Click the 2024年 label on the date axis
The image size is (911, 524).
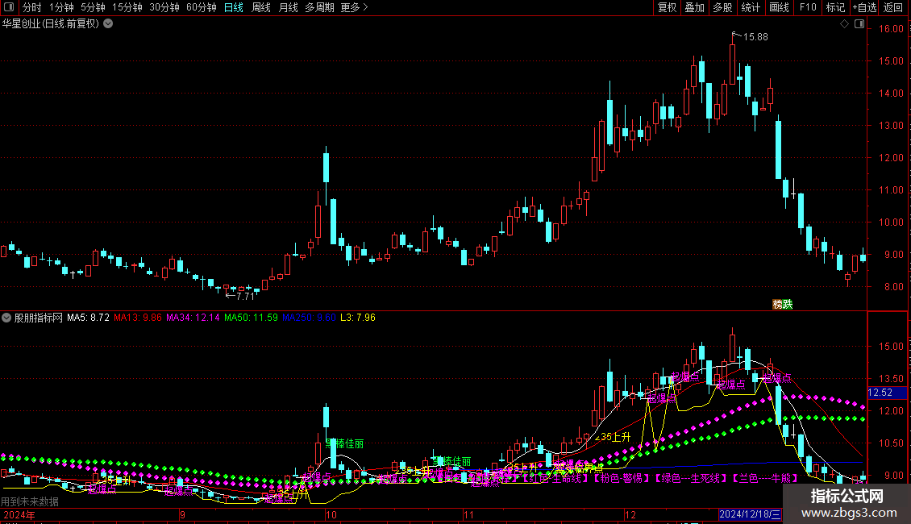click(x=19, y=514)
